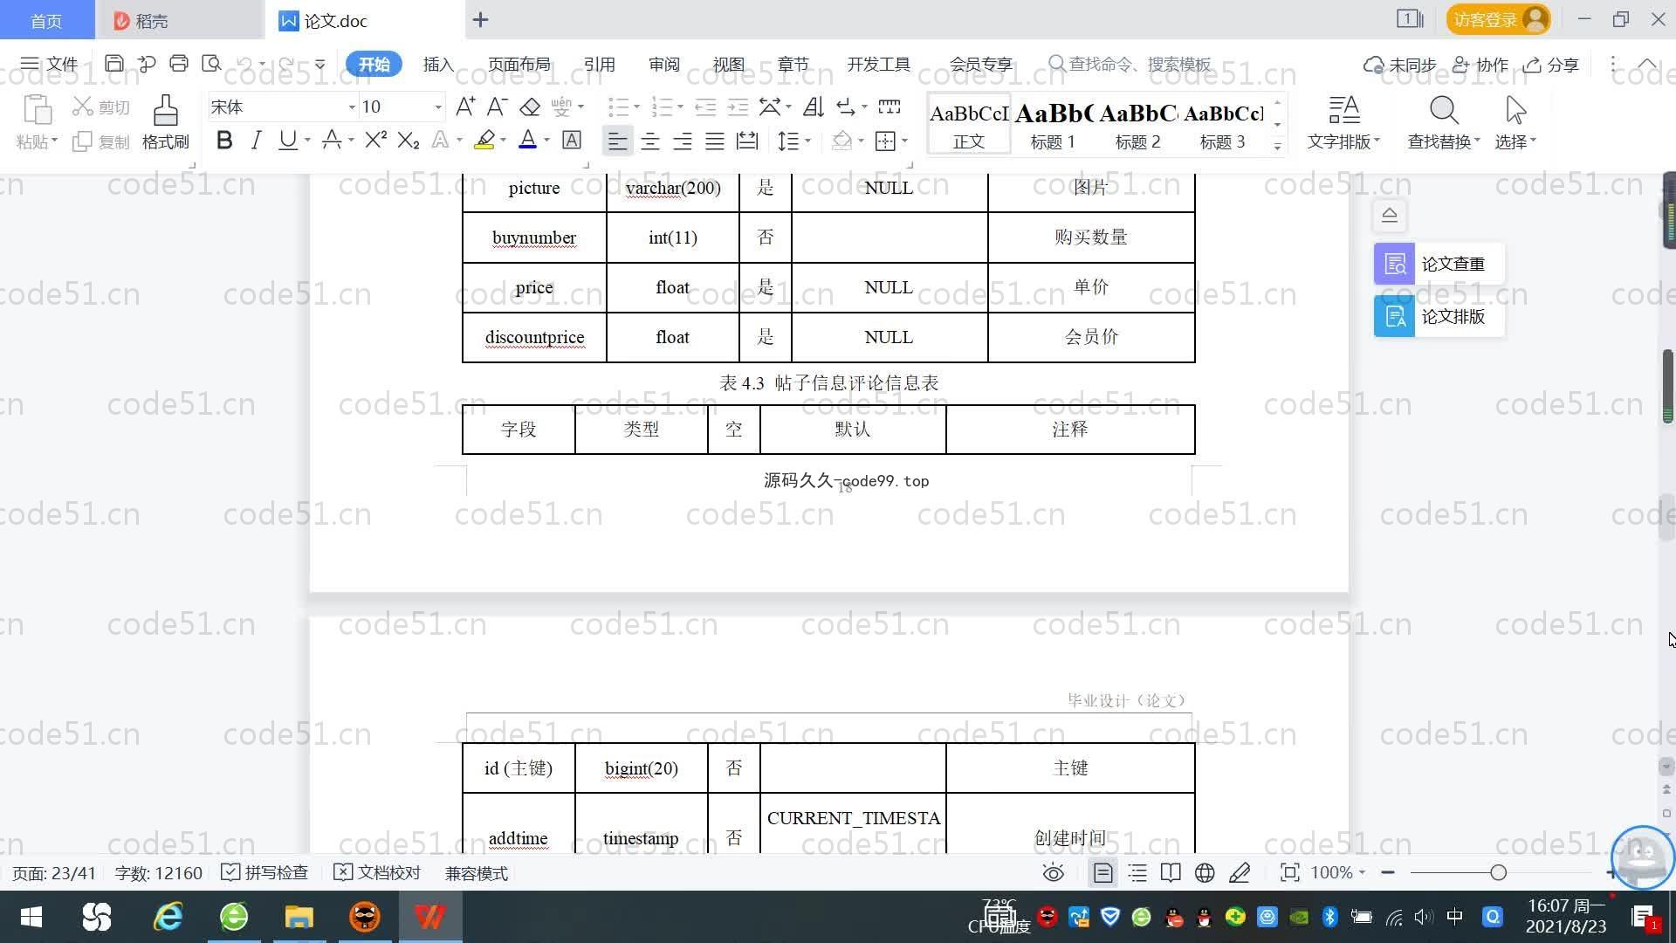The height and width of the screenshot is (943, 1676).
Task: Increase paragraph indent icon
Action: point(738,107)
